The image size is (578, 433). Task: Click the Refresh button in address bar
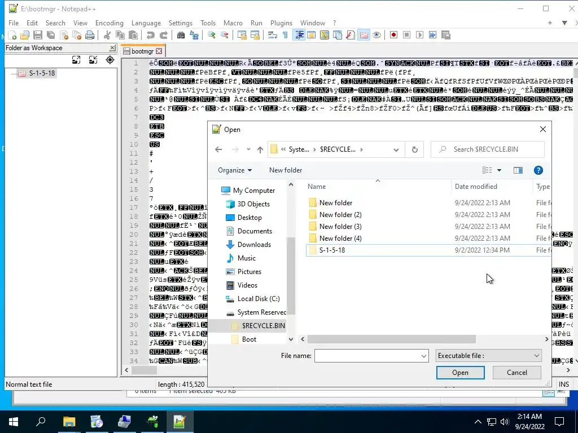click(415, 149)
